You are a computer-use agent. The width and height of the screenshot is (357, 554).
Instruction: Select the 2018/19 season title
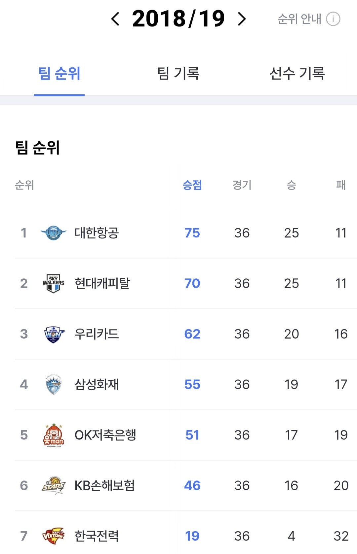tap(178, 18)
